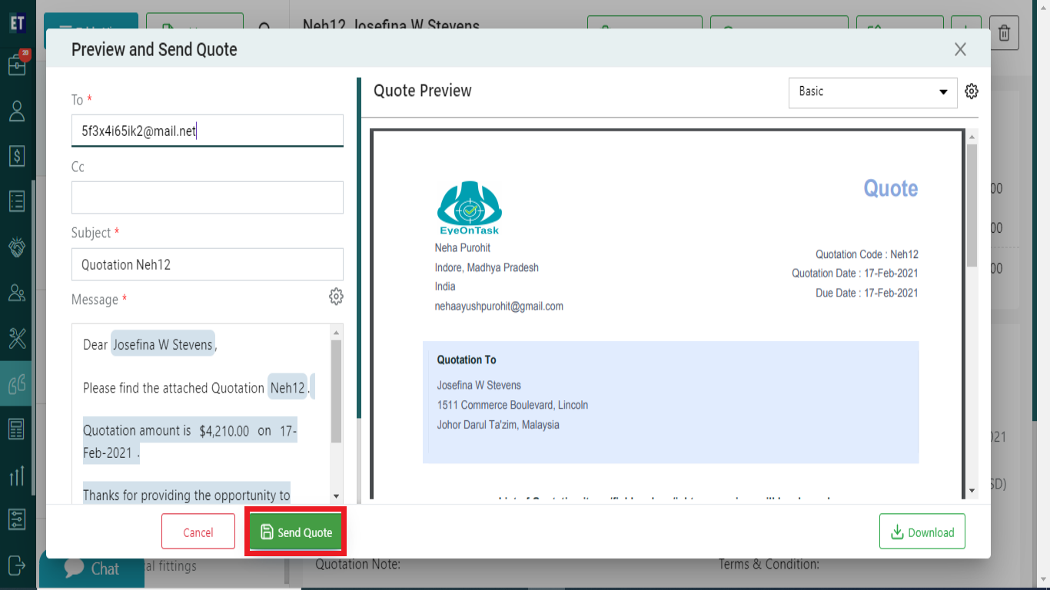1050x590 pixels.
Task: Click Johor Darul Ta'zim, Malaysia line
Action: click(498, 425)
